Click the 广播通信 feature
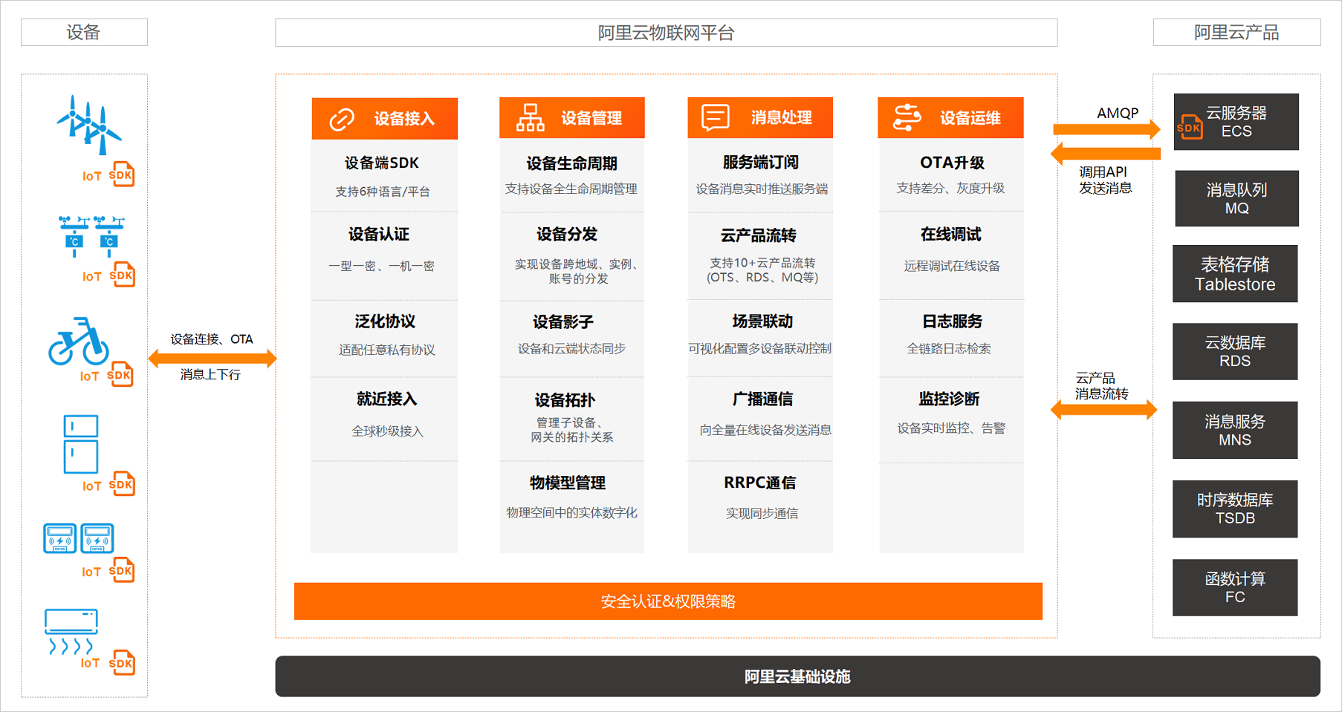1342x712 pixels. (x=762, y=399)
